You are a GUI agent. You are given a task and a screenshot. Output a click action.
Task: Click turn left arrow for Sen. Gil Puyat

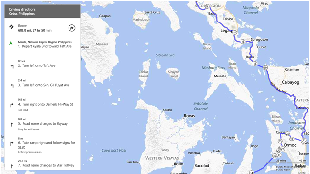12,86
